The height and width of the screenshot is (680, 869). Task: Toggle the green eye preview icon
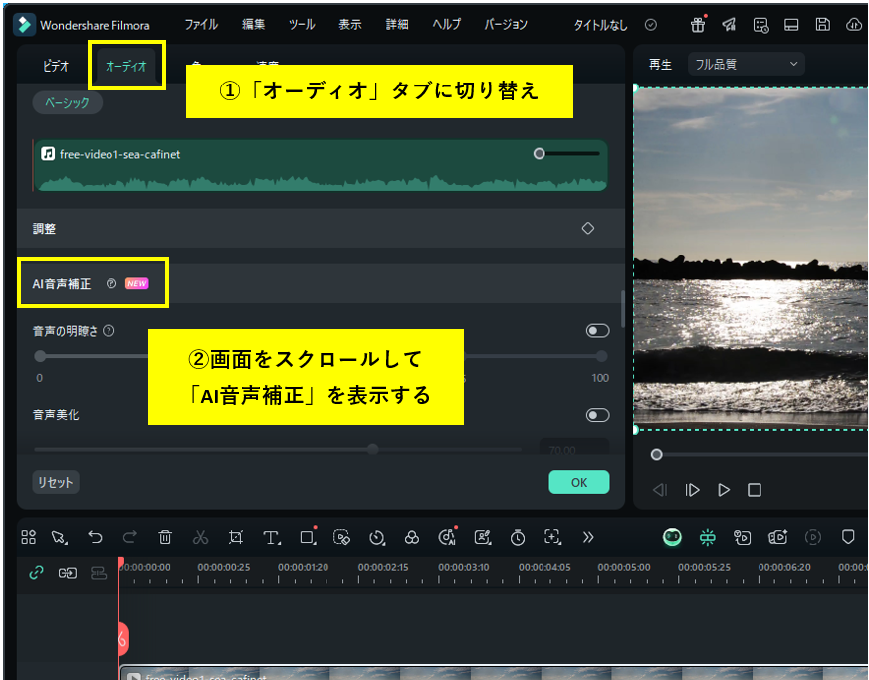click(x=672, y=537)
